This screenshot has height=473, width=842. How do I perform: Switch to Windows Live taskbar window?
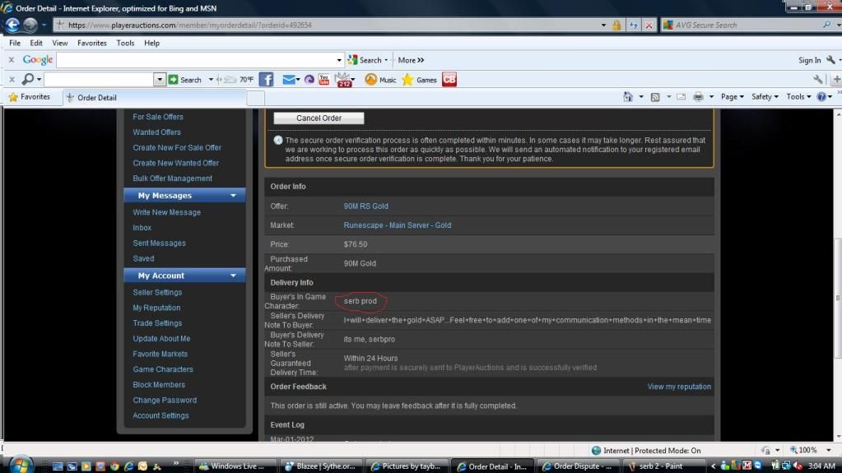(235, 466)
